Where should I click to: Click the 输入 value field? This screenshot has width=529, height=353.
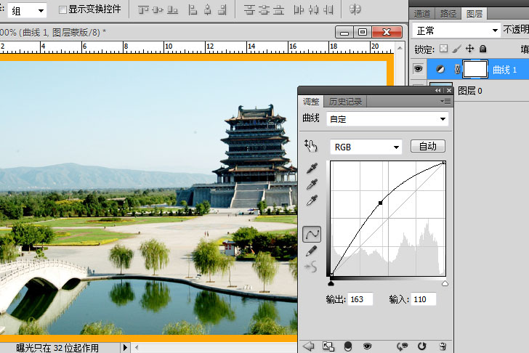pyautogui.click(x=424, y=299)
